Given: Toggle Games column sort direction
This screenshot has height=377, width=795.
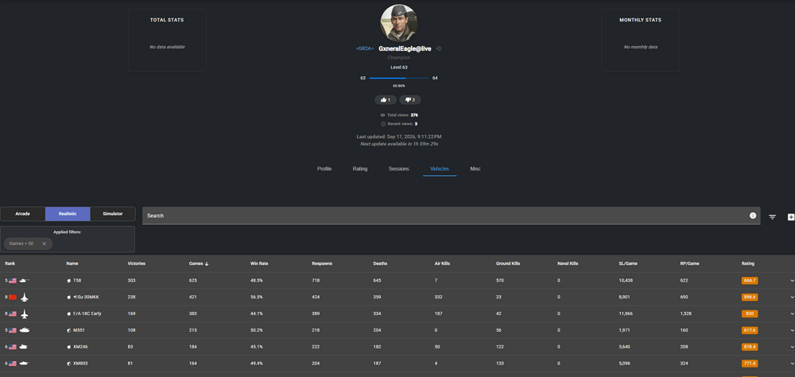Looking at the screenshot, I should (198, 264).
